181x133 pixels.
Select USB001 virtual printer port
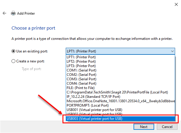tap(120, 110)
